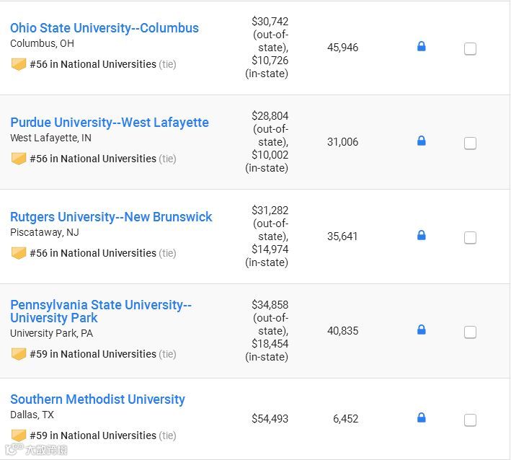Click the lock icon in Purdue University row

coord(422,141)
